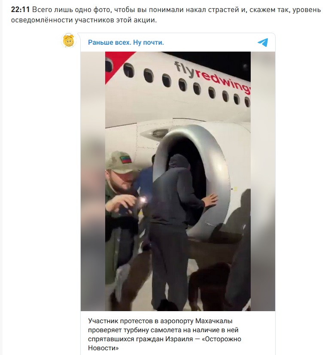Click the 22:11 timestamp
Screen dimensions: 334x355
pos(20,10)
